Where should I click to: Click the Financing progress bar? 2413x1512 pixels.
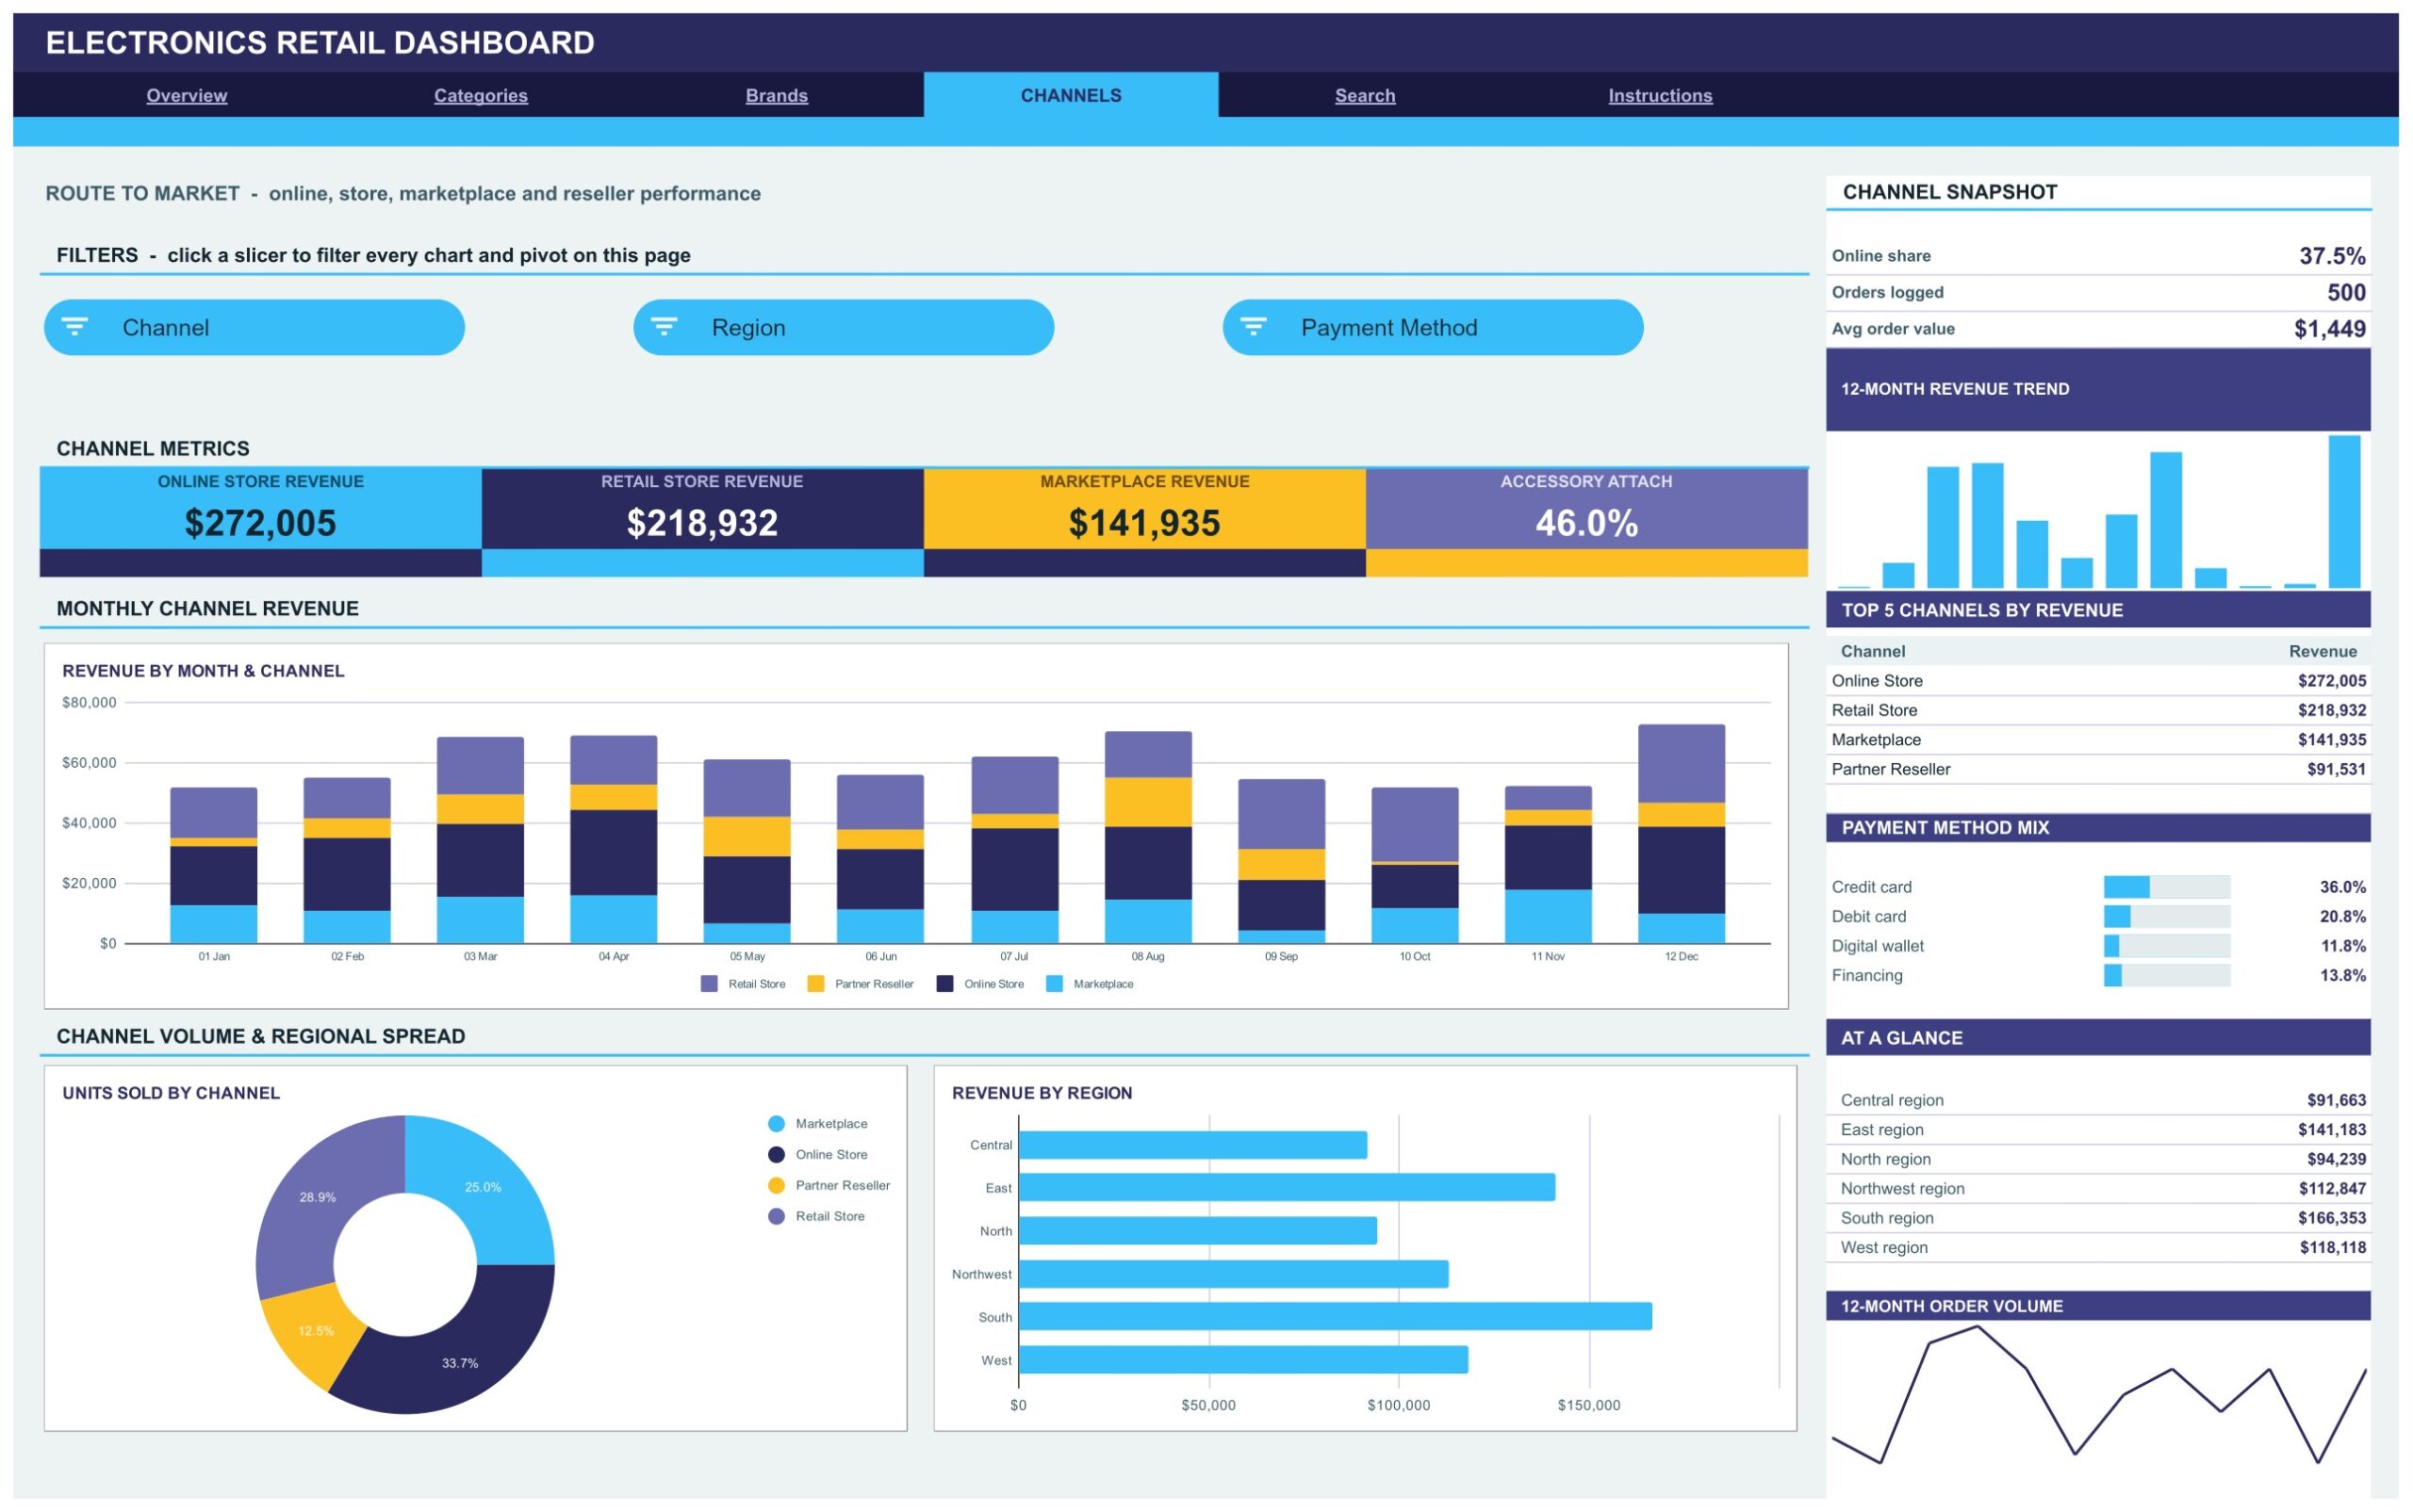2167,976
